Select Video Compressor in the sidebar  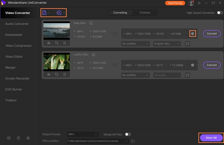[19, 46]
